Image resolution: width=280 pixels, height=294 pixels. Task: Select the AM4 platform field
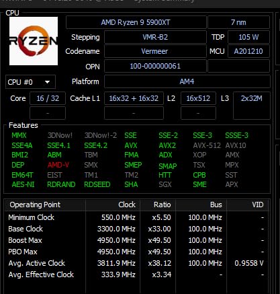187,81
